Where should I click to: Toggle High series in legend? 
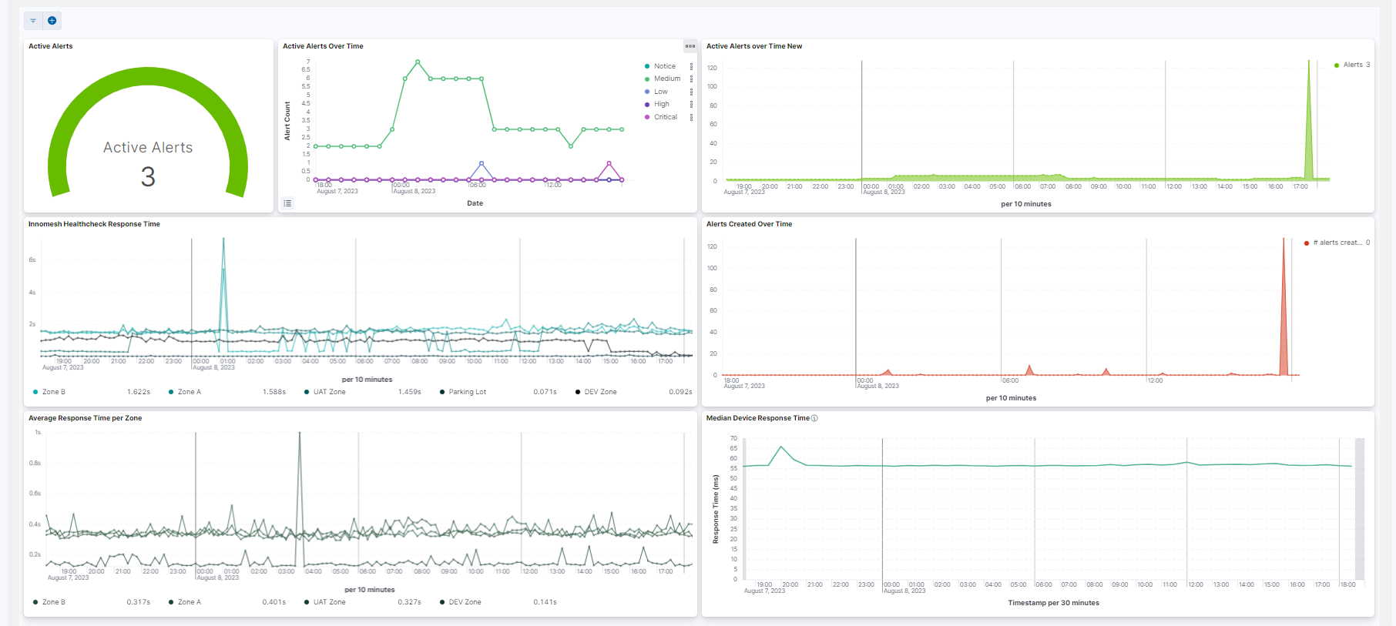(x=662, y=104)
